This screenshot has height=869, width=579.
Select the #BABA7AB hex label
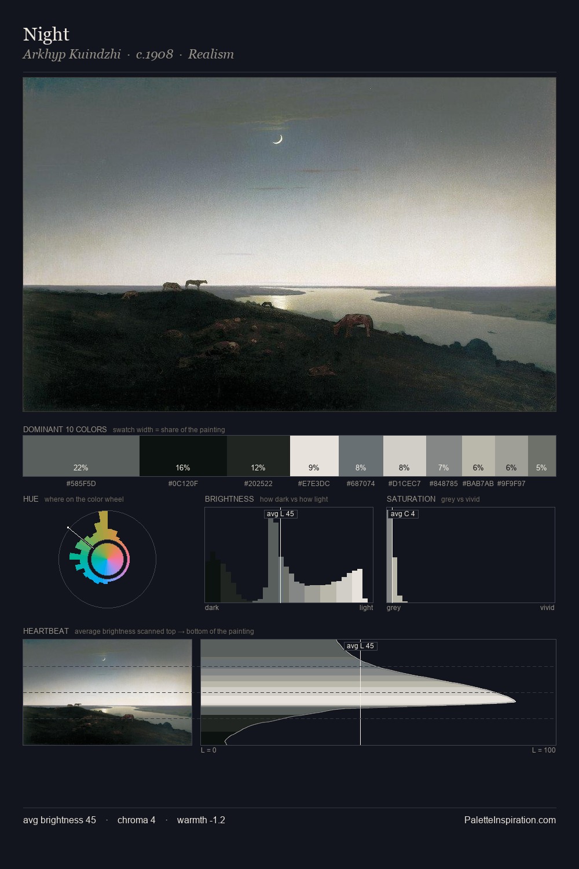[478, 483]
